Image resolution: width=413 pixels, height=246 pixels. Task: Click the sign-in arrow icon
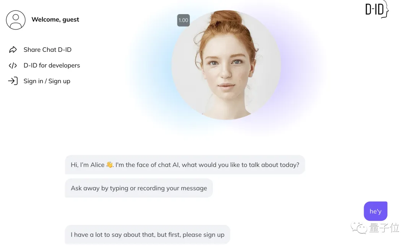[x=13, y=81]
